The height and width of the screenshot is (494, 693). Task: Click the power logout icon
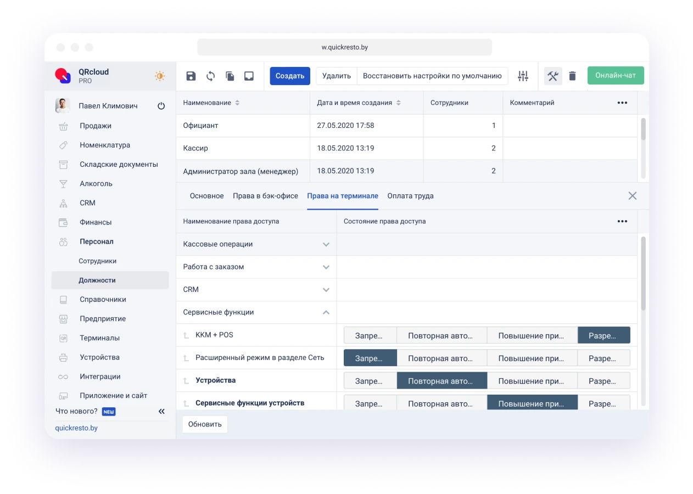161,106
